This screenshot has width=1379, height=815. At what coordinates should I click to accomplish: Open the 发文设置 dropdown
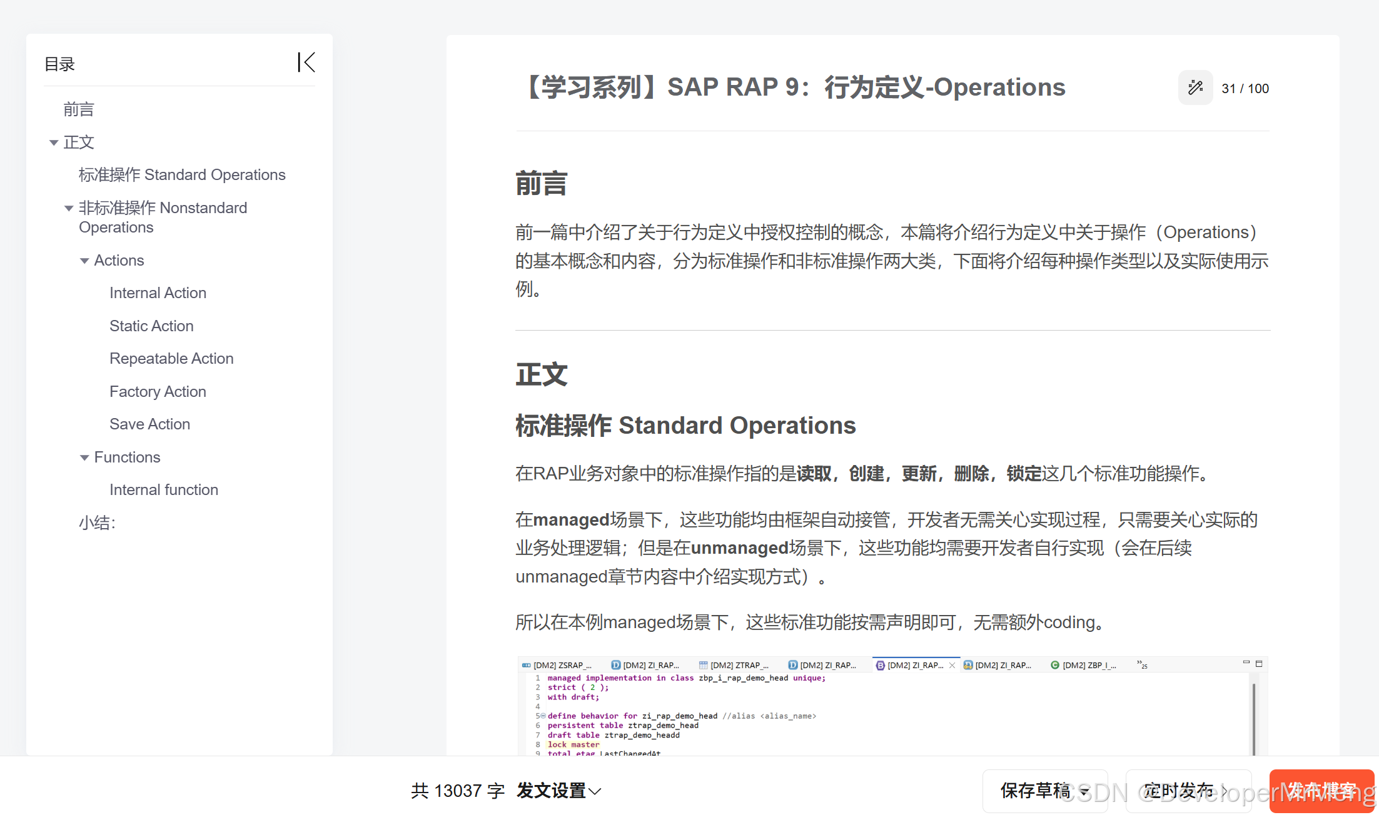coord(558,791)
